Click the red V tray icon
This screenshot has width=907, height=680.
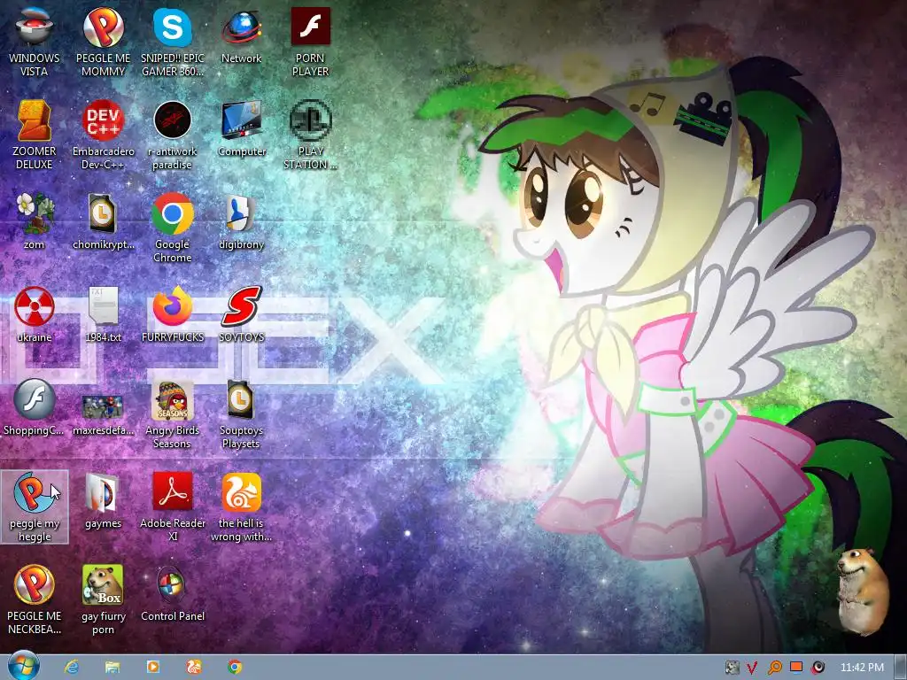[752, 668]
